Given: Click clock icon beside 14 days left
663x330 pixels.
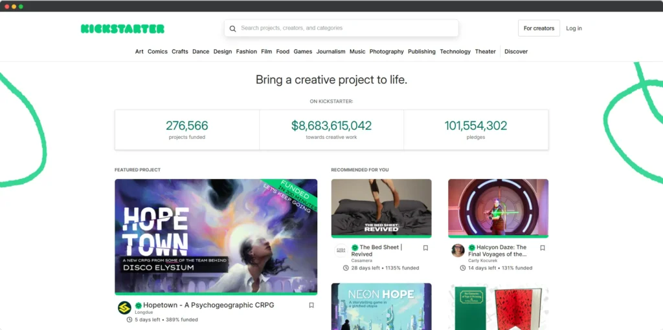Looking at the screenshot, I should tap(462, 268).
